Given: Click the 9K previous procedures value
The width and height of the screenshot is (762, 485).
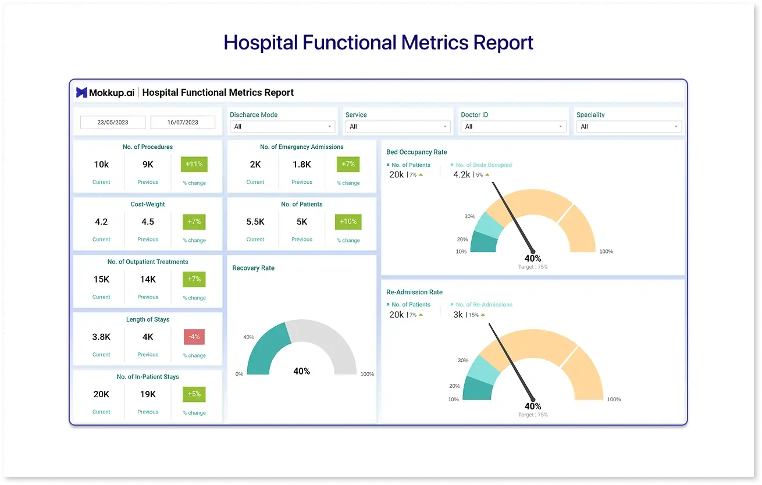Looking at the screenshot, I should (x=148, y=165).
